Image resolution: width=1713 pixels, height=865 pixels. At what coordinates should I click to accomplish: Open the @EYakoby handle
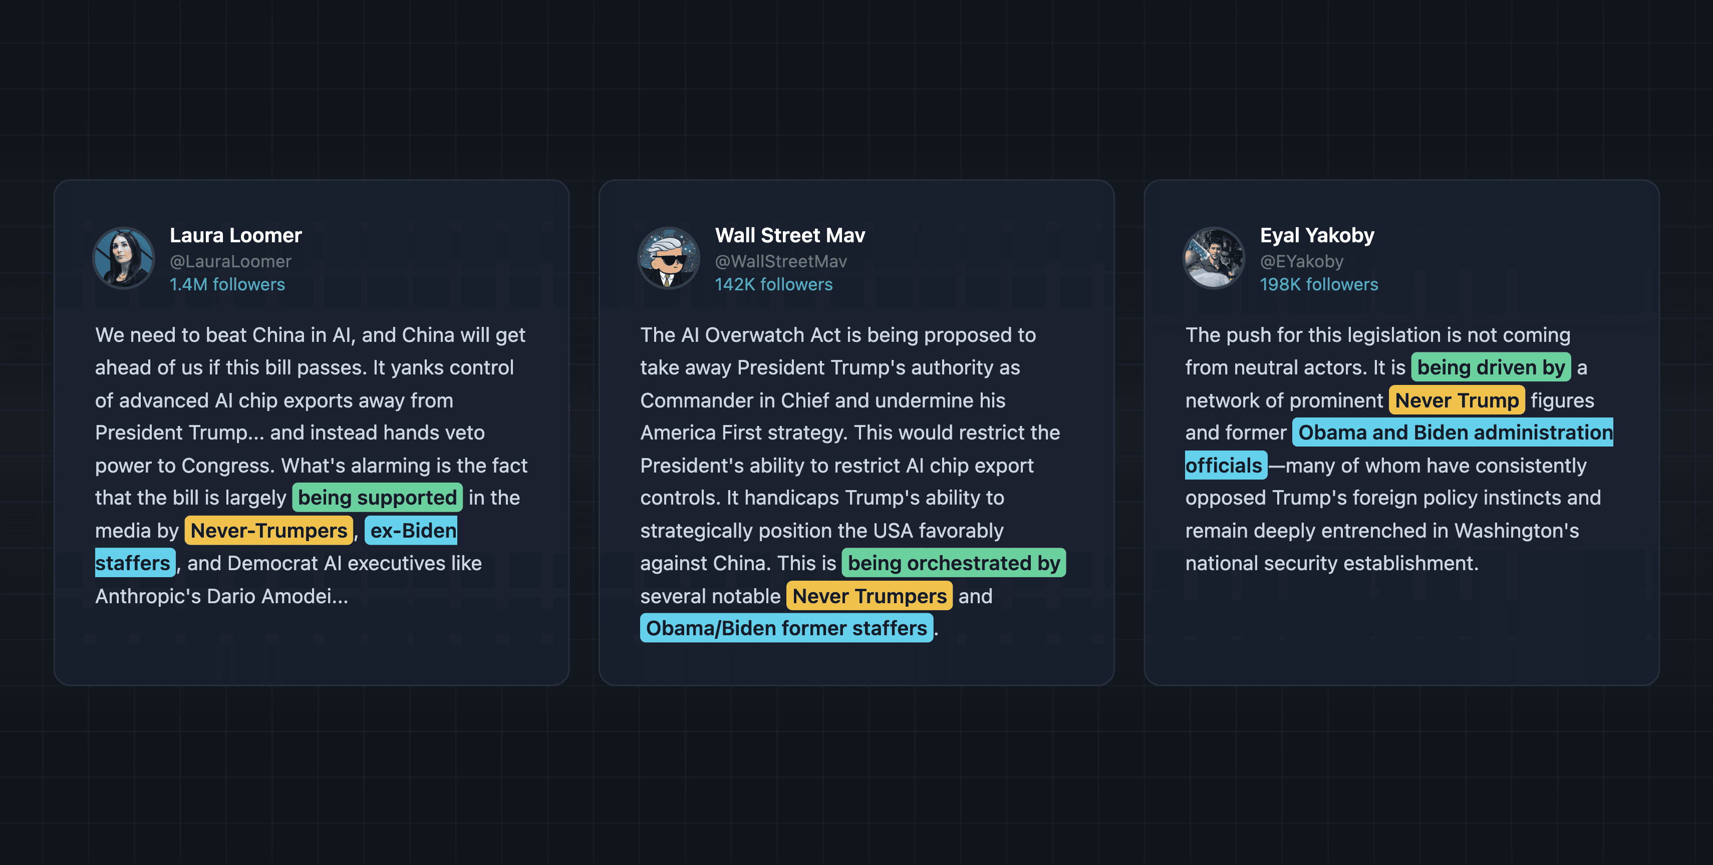[1301, 261]
